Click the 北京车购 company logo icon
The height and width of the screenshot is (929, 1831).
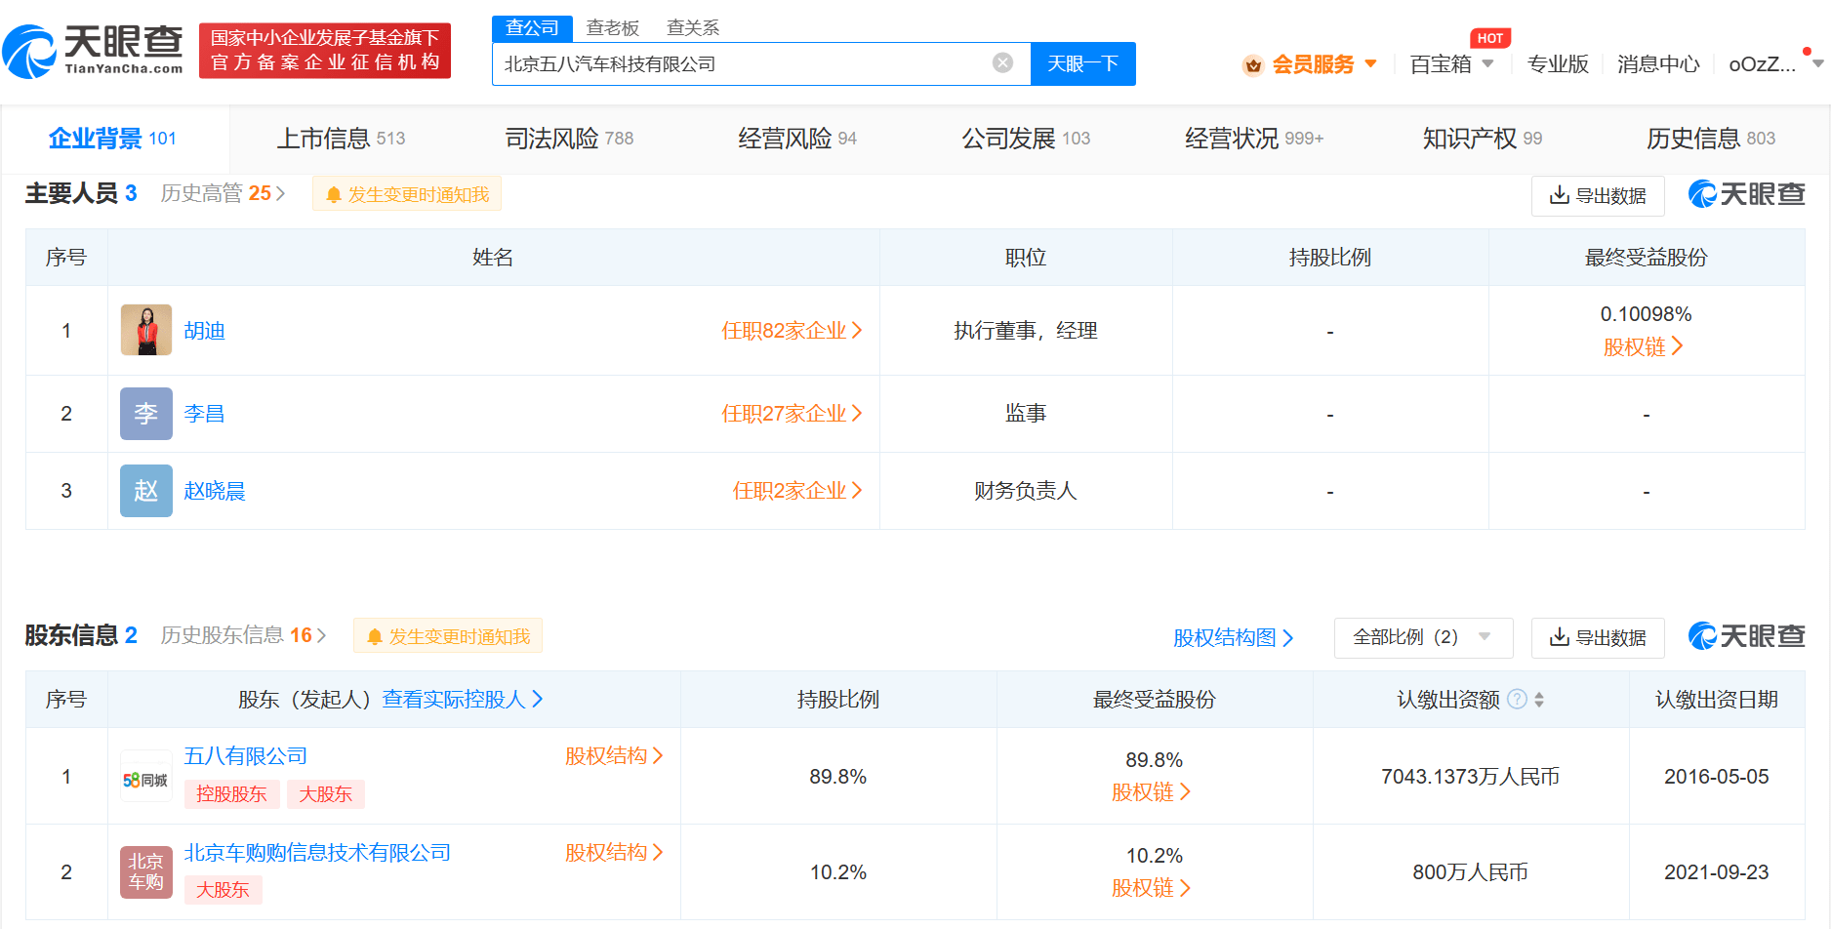145,872
